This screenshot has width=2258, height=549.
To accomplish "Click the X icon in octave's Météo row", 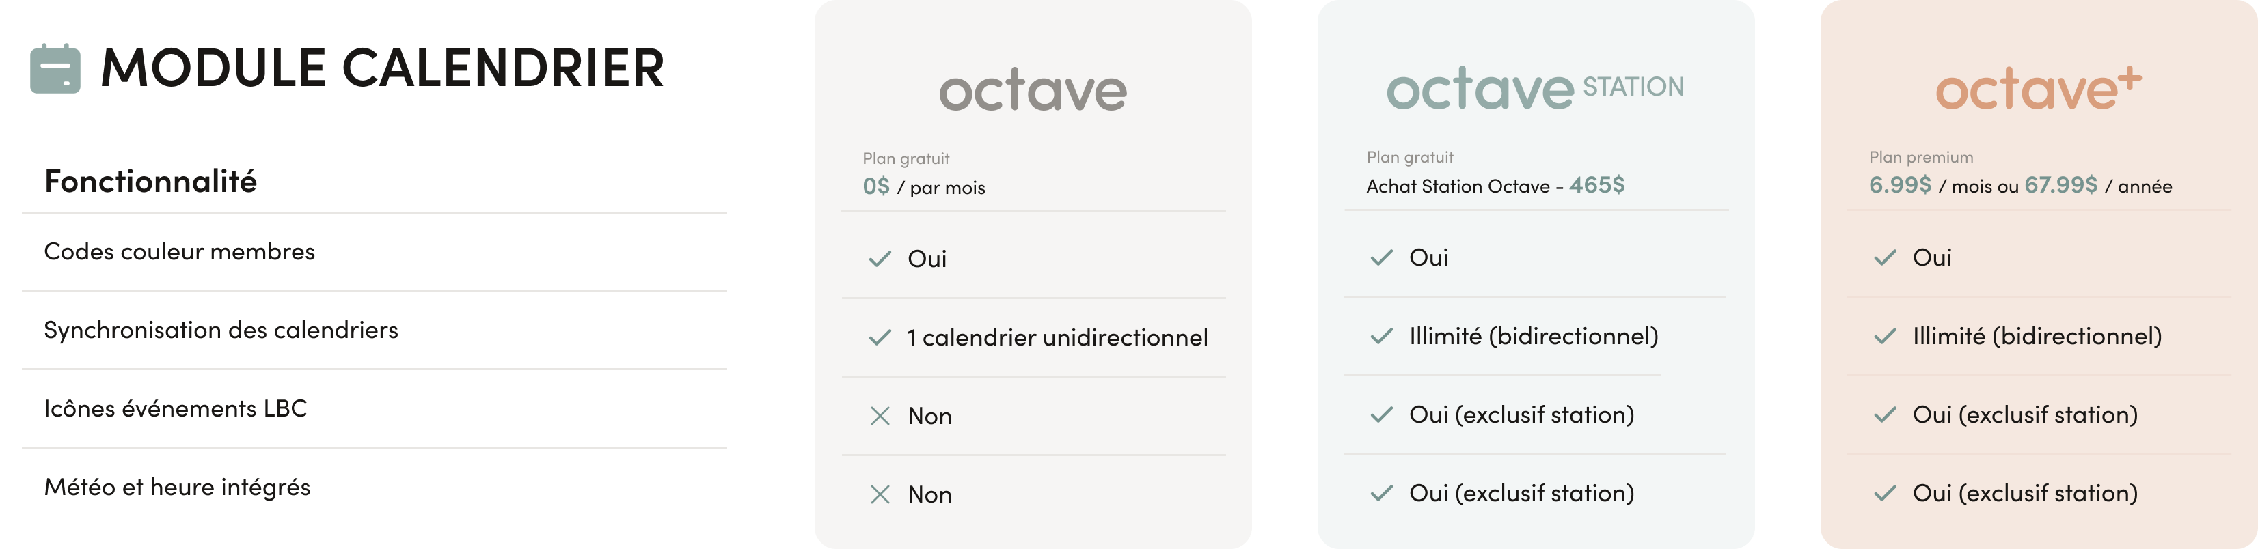I will 880,494.
